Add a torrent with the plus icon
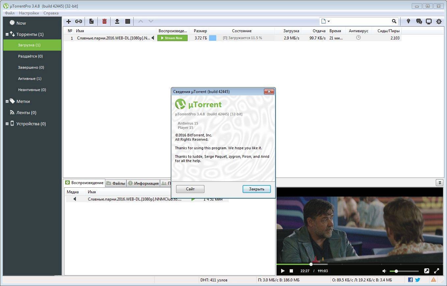 (x=68, y=21)
